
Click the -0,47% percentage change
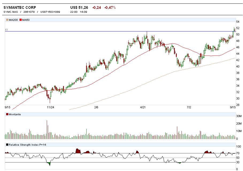[110, 7]
